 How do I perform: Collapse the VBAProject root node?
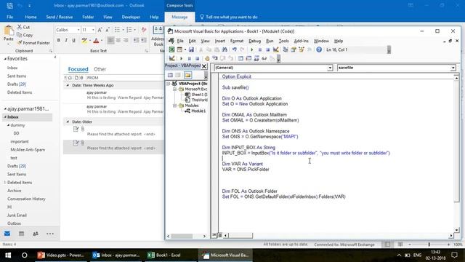point(168,84)
